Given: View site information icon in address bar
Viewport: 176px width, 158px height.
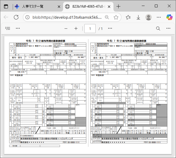Looking at the screenshot, I should coord(27,17).
